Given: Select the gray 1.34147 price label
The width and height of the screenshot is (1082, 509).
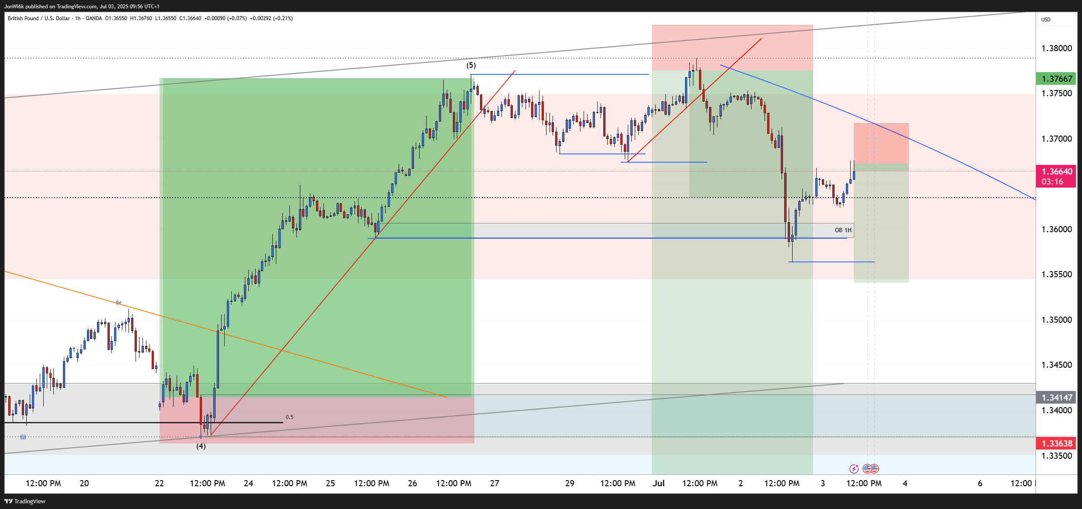Looking at the screenshot, I should pos(1056,397).
